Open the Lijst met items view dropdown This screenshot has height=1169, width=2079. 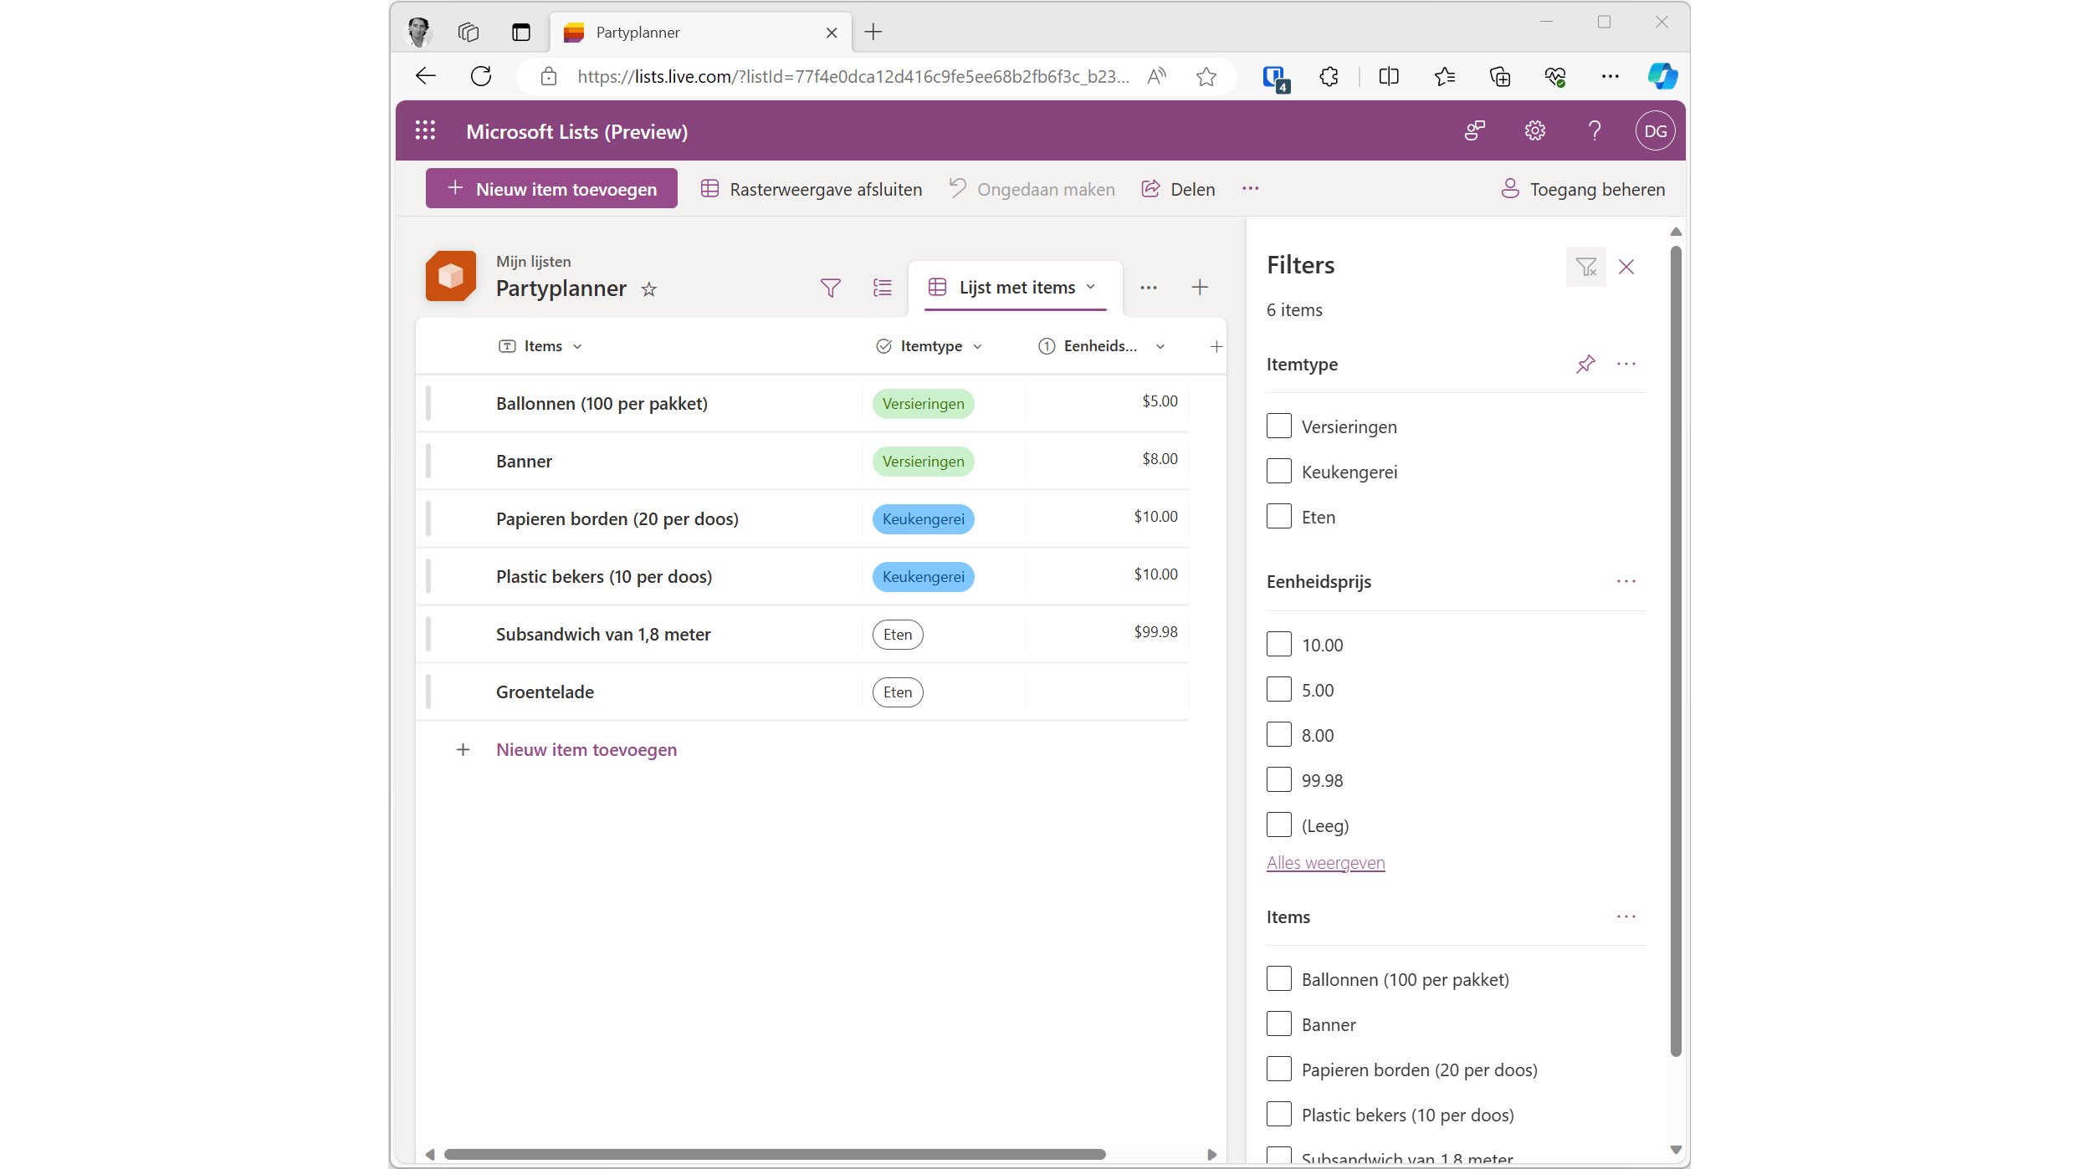(x=1091, y=287)
